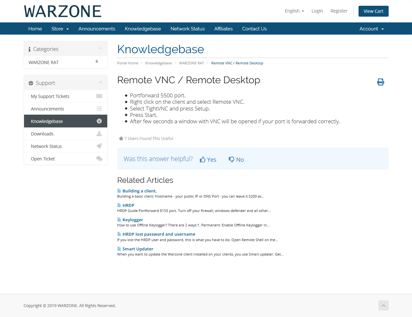The width and height of the screenshot is (412, 317).
Task: Click the My Support Tickets ticket icon
Action: [99, 96]
